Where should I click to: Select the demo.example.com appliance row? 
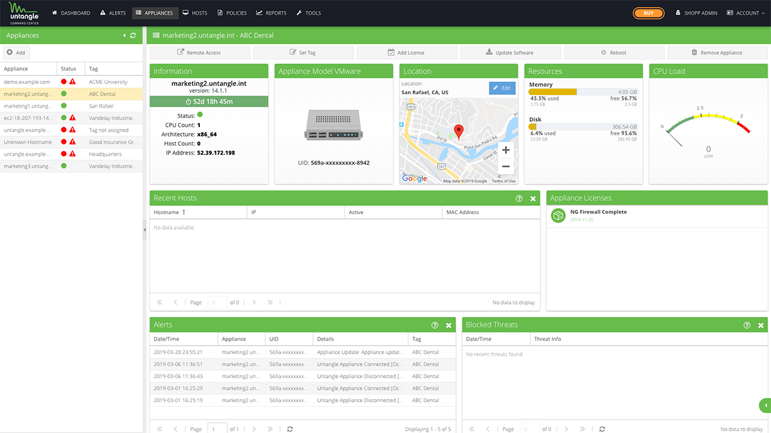71,82
